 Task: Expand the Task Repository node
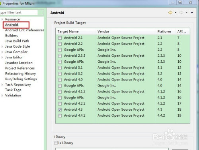tap(2, 85)
